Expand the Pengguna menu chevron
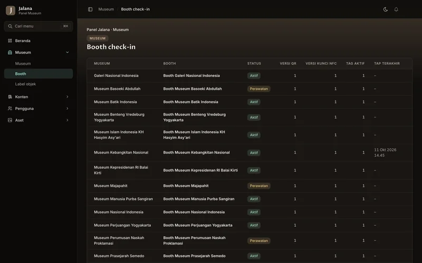The image size is (422, 263). (x=68, y=109)
